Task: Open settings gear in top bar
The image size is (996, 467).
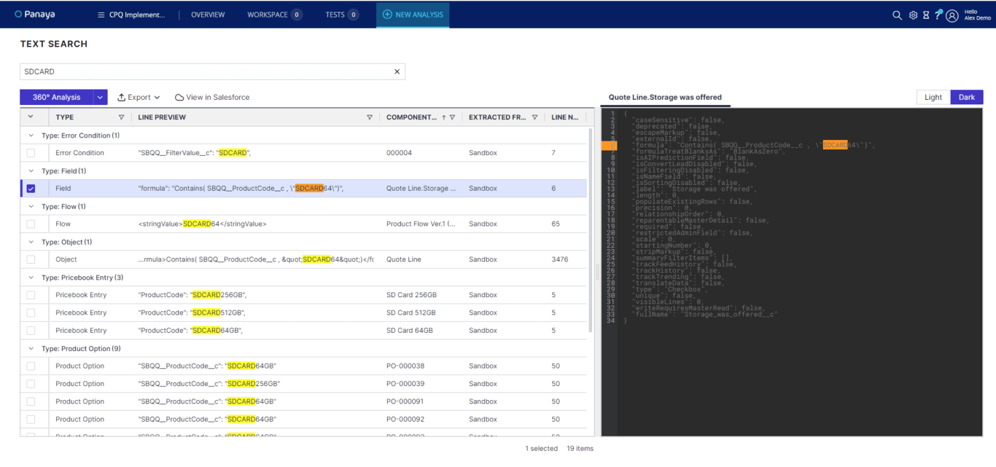Action: point(913,15)
